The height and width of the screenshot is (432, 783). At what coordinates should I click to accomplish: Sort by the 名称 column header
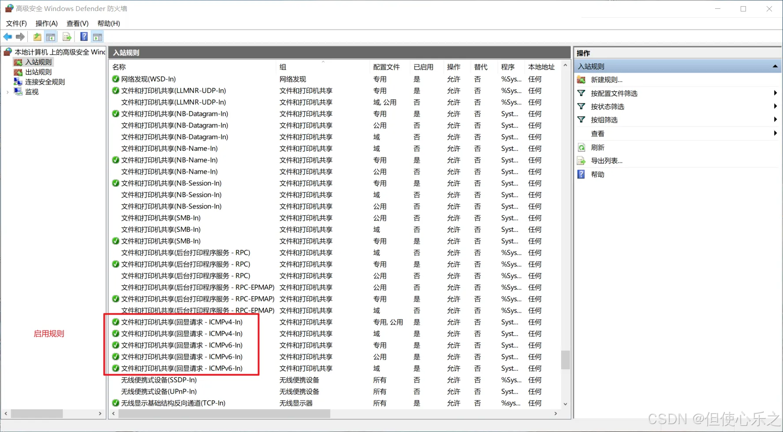pyautogui.click(x=192, y=67)
